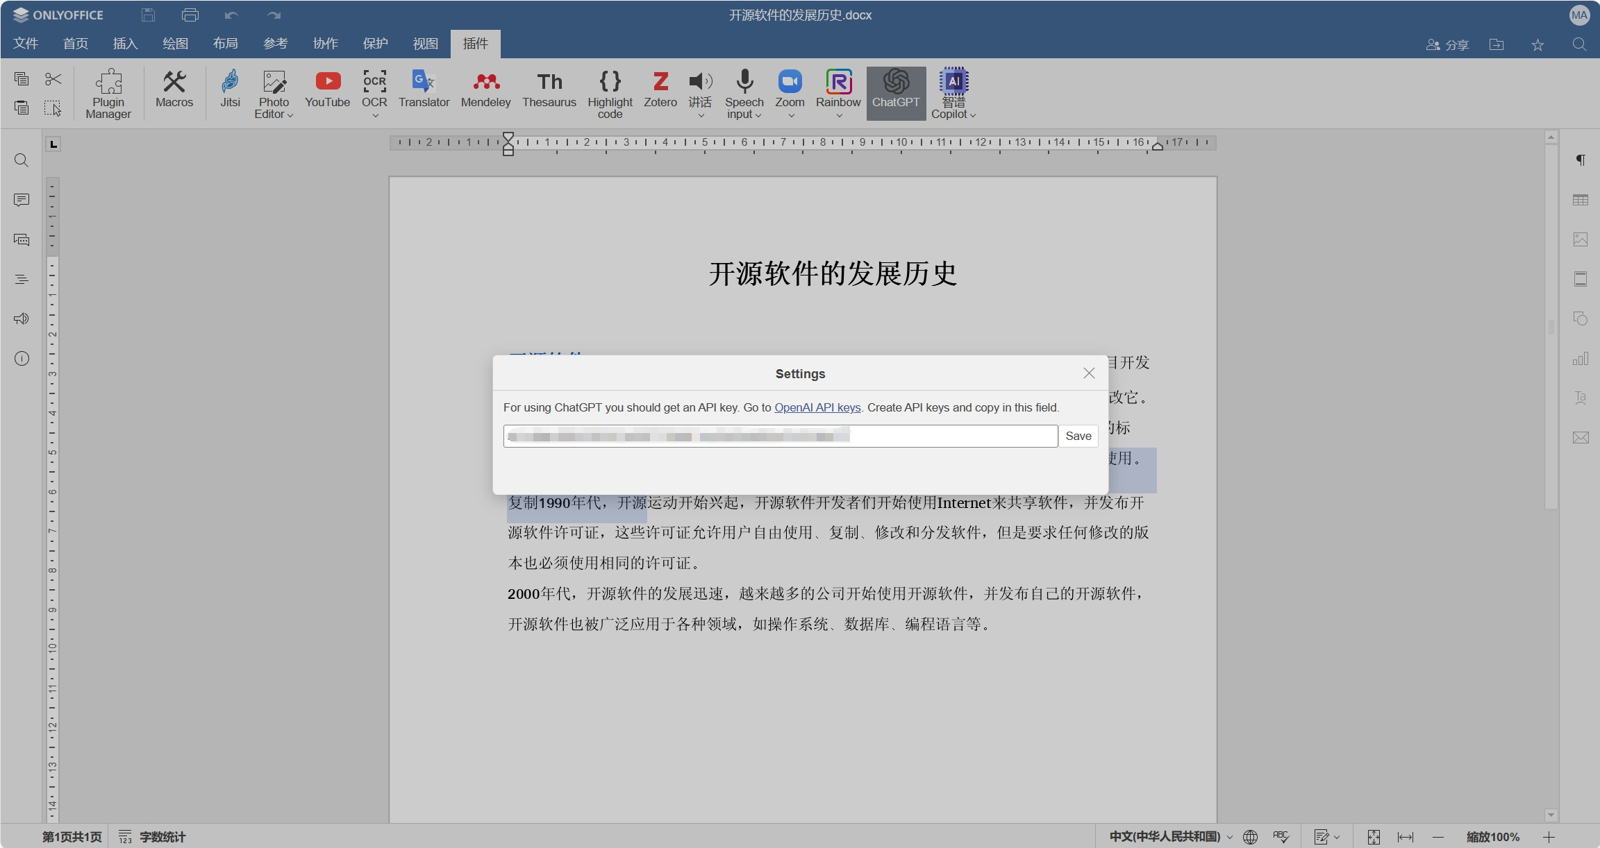The width and height of the screenshot is (1600, 848).
Task: Open the OpenAI API keys link
Action: coord(817,407)
